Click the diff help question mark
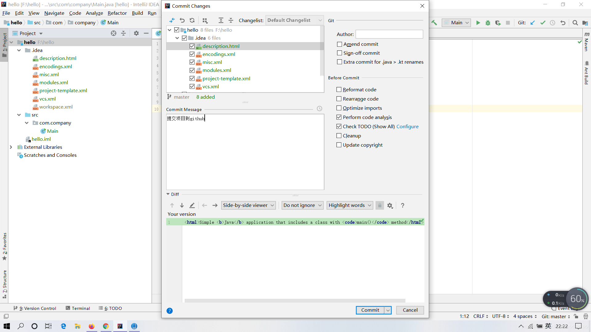Image resolution: width=591 pixels, height=332 pixels. pos(403,205)
